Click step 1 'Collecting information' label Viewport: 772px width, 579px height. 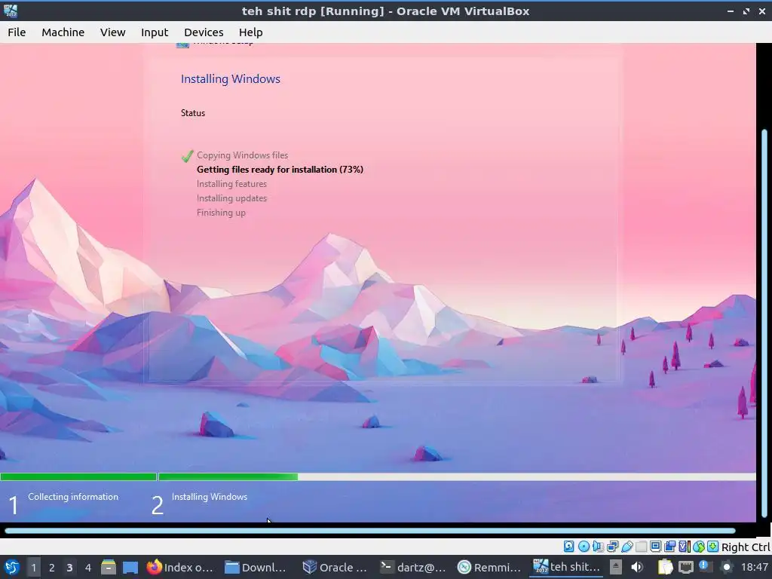[x=73, y=497]
